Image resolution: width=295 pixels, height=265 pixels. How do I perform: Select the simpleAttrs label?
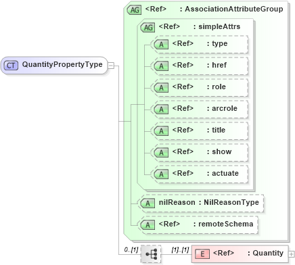point(219,26)
